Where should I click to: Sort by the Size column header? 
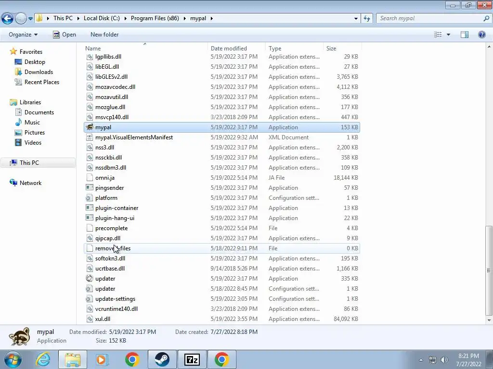coord(342,49)
